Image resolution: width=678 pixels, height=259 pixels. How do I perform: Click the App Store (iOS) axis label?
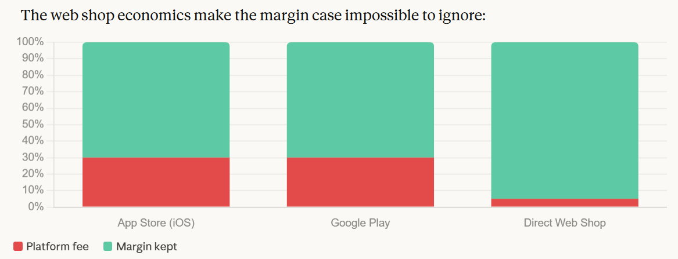click(x=156, y=223)
